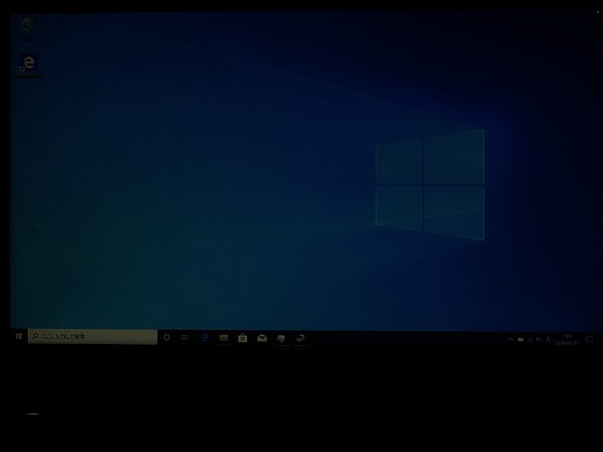Open the Action Center notifications

click(589, 340)
